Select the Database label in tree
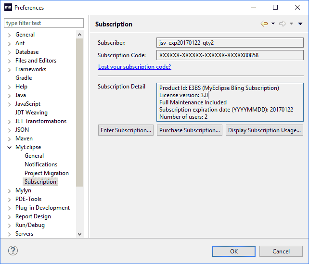 tap(27, 52)
